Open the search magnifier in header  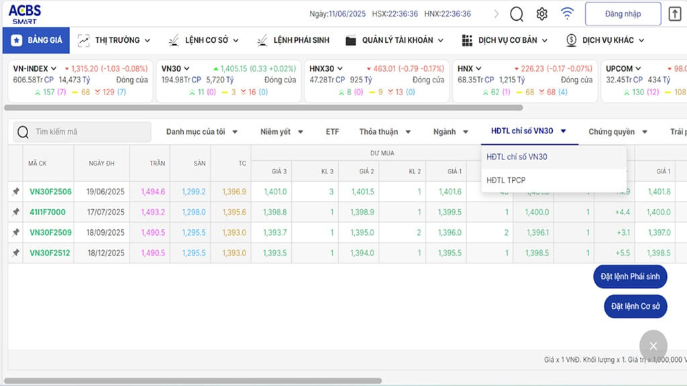point(517,14)
